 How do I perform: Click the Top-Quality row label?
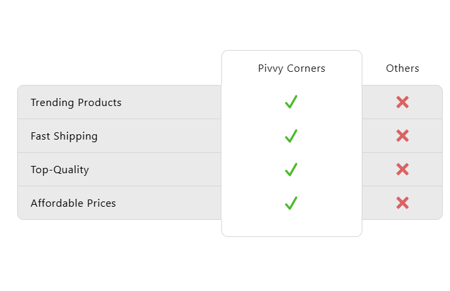tap(59, 170)
